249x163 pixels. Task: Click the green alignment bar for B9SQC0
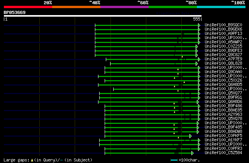click(147, 25)
